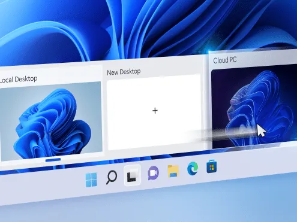Open the Windows Start menu

[x=91, y=180]
